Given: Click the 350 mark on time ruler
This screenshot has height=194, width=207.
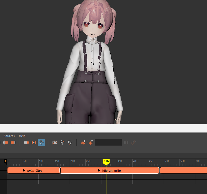Looking at the screenshot, I should coord(119,161).
